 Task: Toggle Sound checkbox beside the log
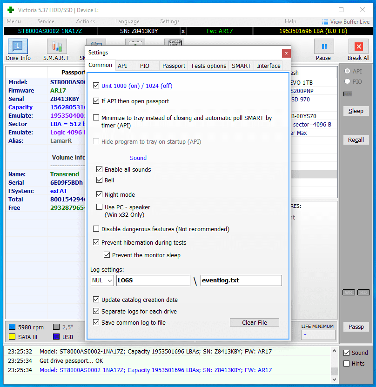point(347,353)
